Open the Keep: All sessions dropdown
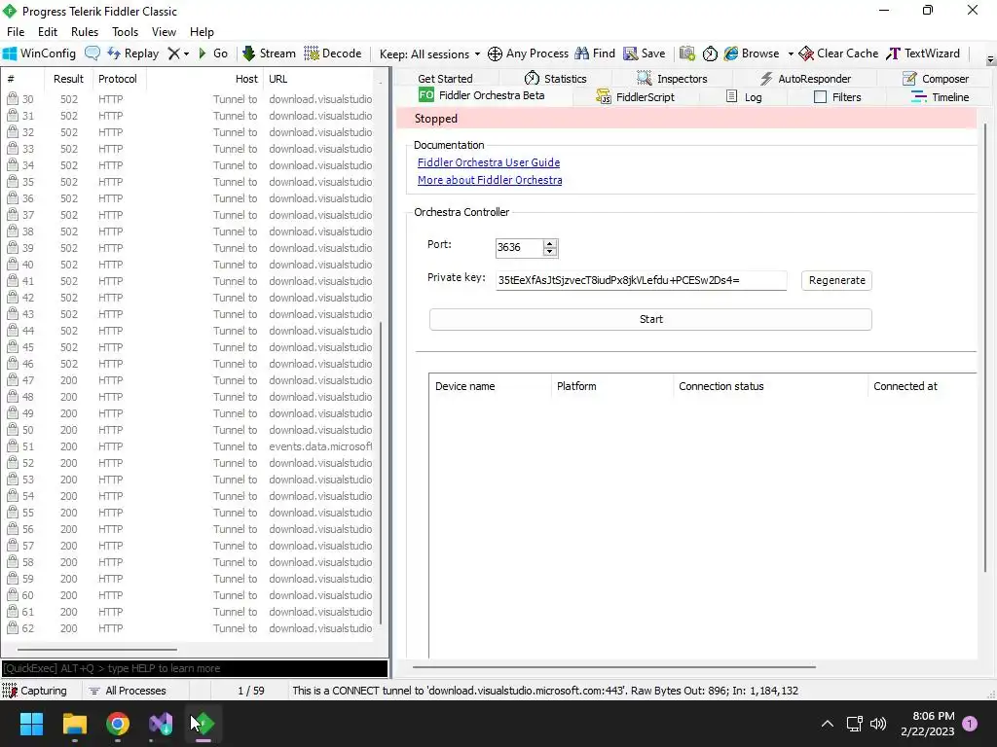Image resolution: width=997 pixels, height=747 pixels. coord(429,54)
